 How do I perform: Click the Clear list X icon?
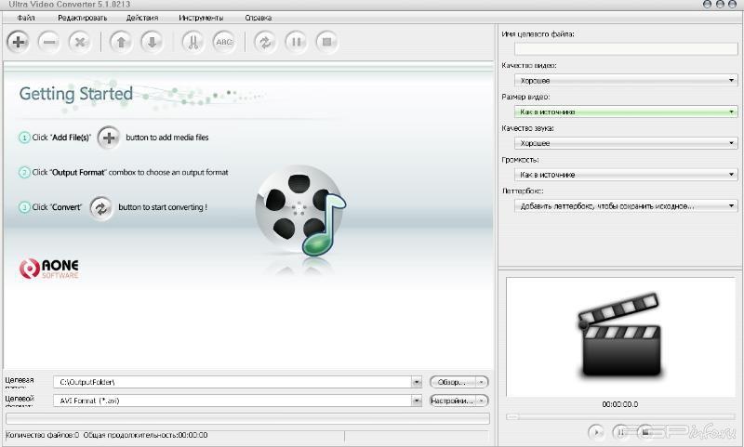tap(80, 41)
